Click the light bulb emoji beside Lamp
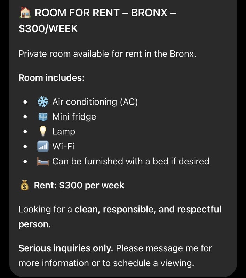246x278 pixels. [x=43, y=131]
